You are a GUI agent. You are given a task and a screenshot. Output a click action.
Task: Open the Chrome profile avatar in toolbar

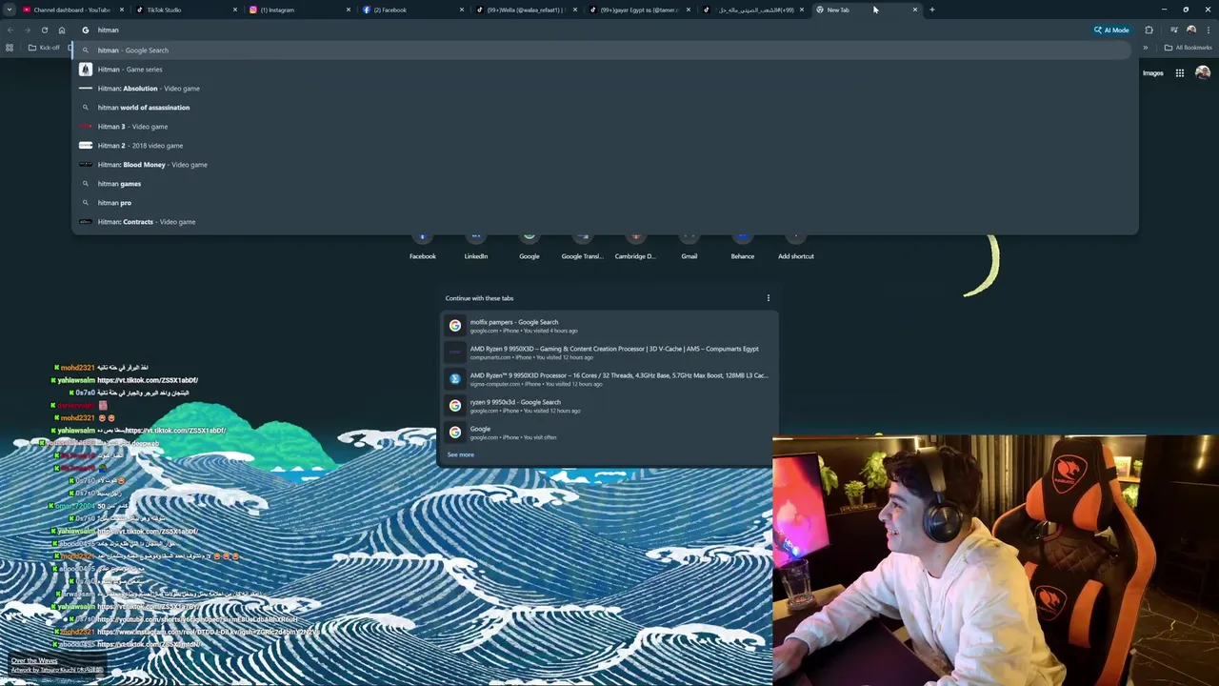tap(1191, 30)
